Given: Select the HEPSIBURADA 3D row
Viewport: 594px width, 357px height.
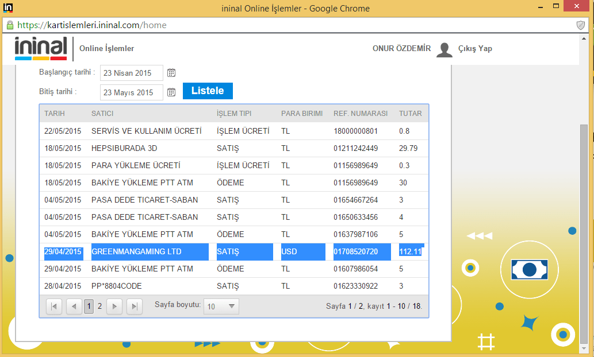Looking at the screenshot, I should click(x=233, y=148).
